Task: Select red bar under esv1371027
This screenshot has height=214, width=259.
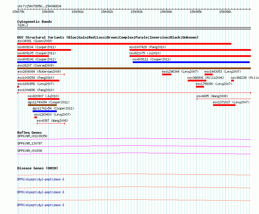Action: point(224,105)
